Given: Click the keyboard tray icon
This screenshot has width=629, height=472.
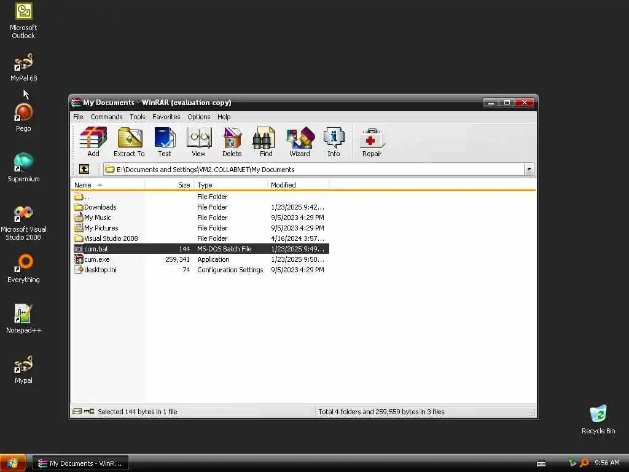Looking at the screenshot, I should tap(541, 463).
